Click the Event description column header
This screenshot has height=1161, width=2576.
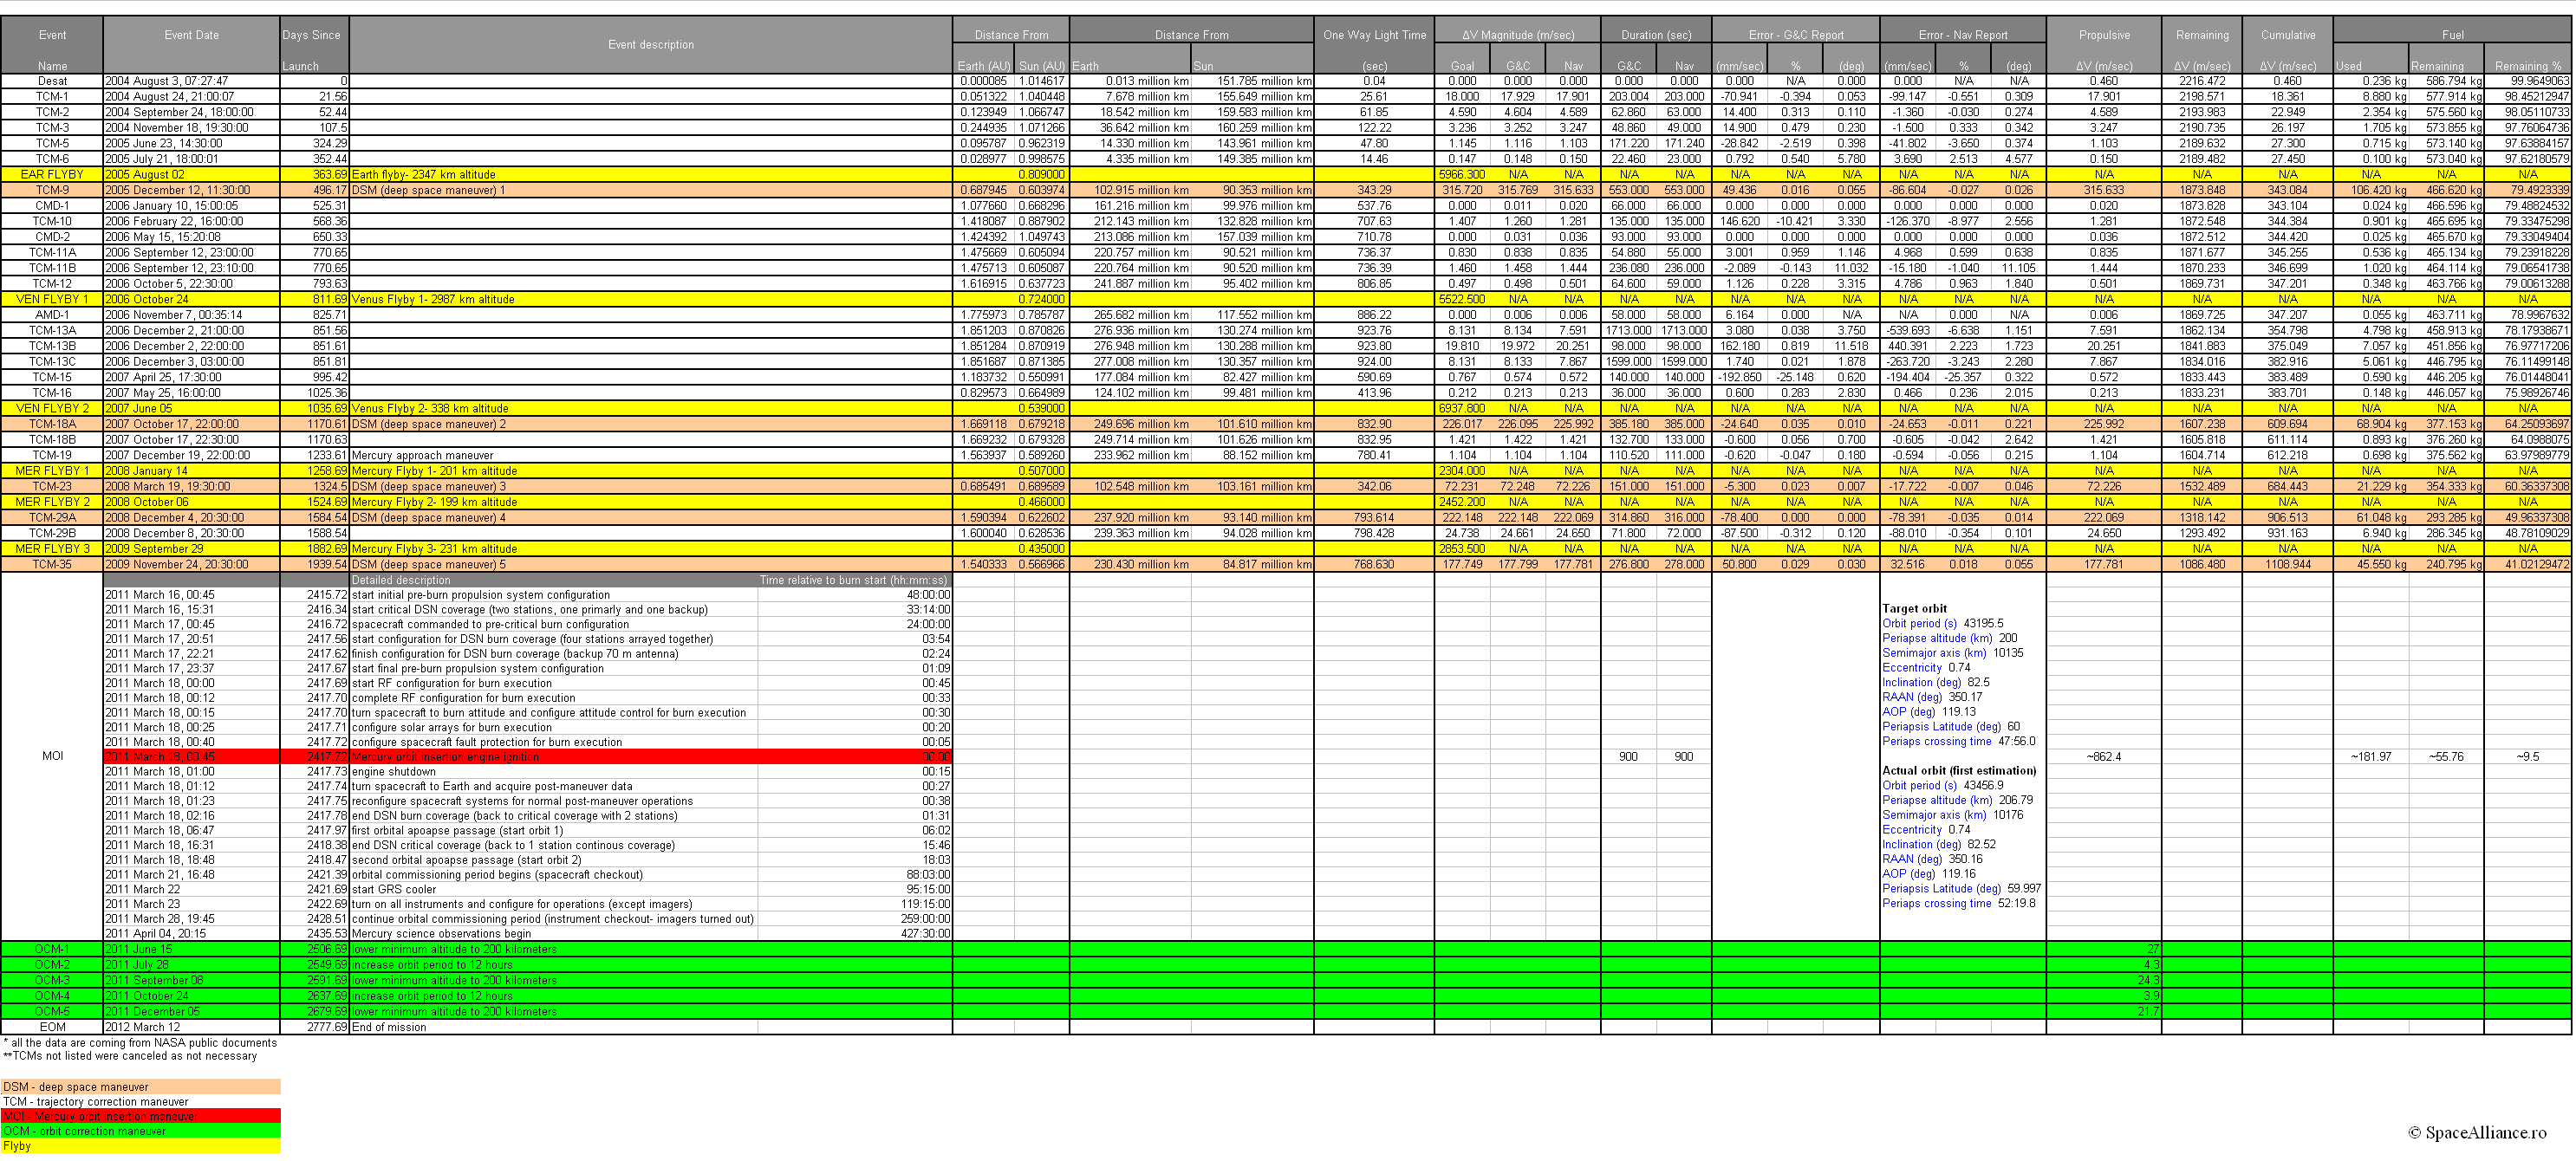click(x=650, y=44)
